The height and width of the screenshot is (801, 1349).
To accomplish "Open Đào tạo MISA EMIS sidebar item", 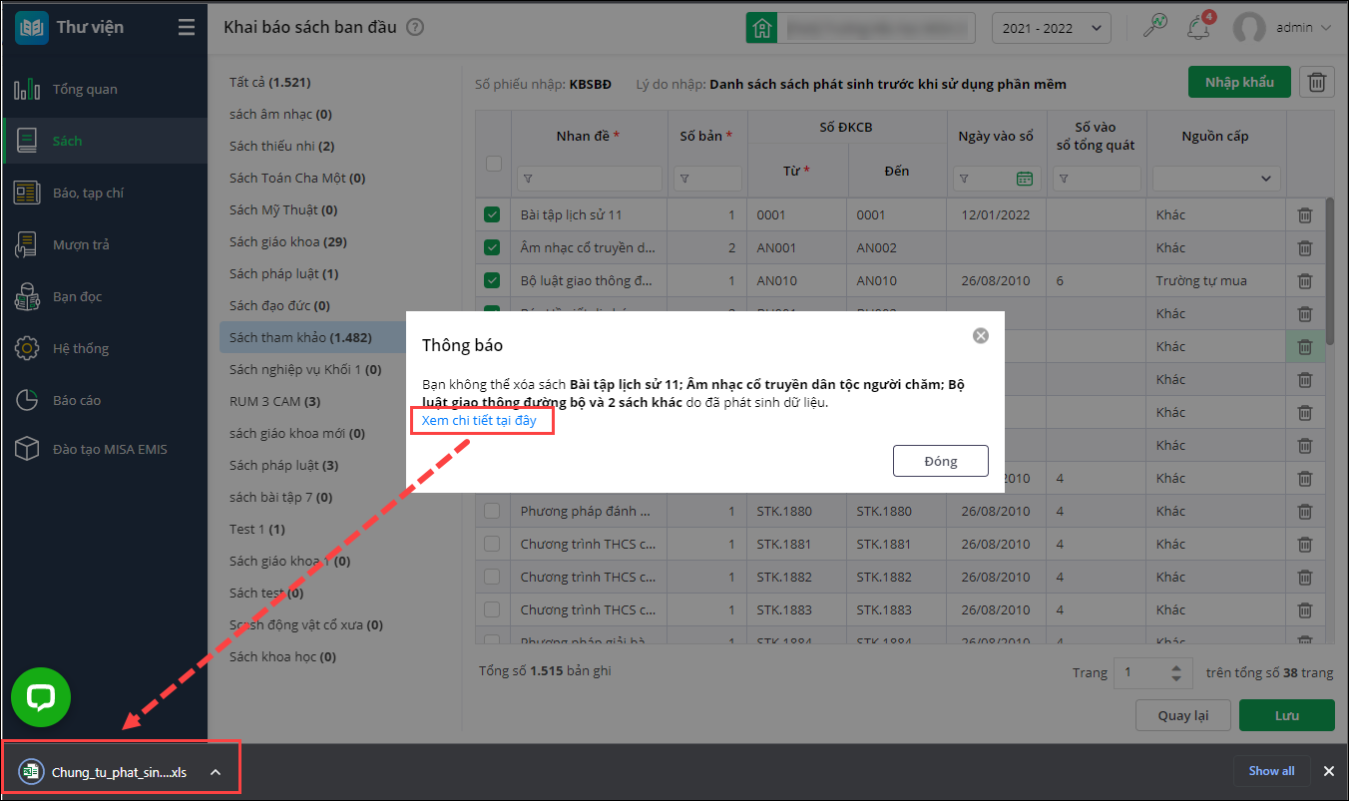I will (104, 449).
